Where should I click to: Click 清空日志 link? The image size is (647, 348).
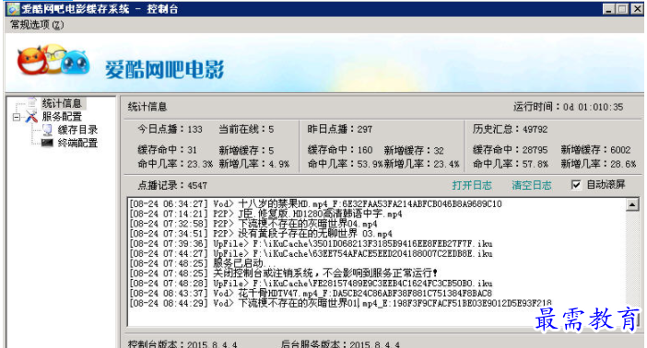[532, 185]
